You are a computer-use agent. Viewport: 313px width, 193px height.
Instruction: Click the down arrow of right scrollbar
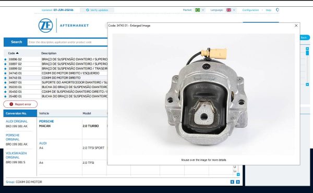tap(307, 85)
